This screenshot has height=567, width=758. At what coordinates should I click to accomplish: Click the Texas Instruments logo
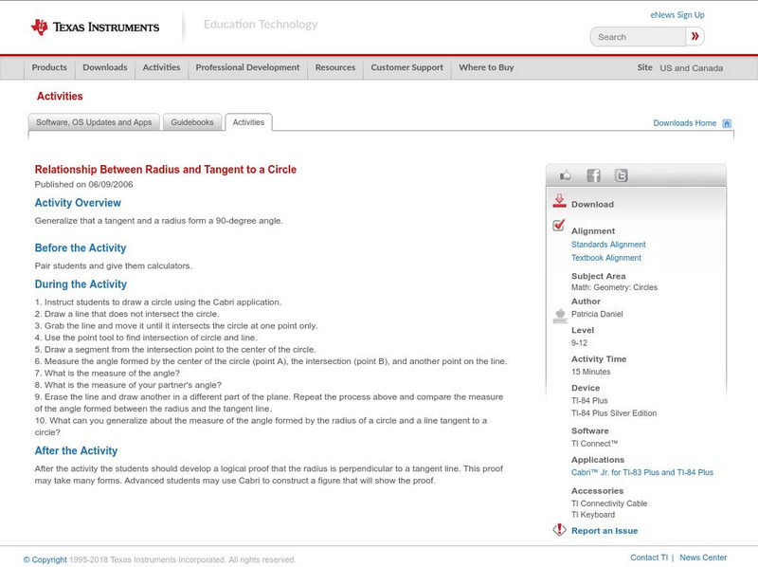tap(95, 27)
